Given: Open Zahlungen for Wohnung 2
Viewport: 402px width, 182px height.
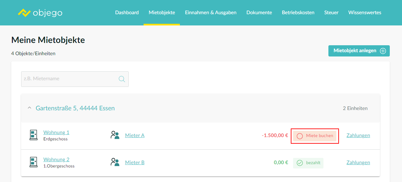Looking at the screenshot, I should 358,163.
